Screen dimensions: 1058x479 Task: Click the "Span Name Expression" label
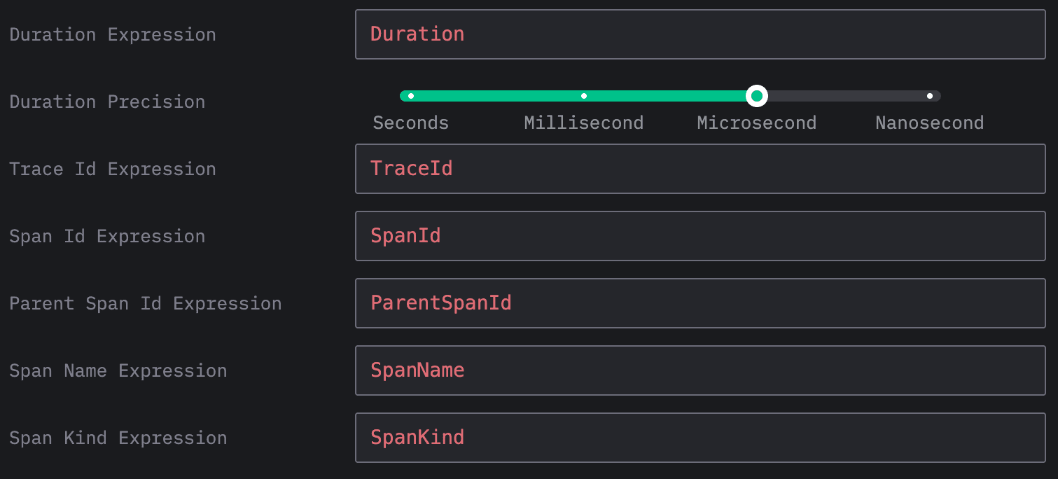[x=118, y=370]
